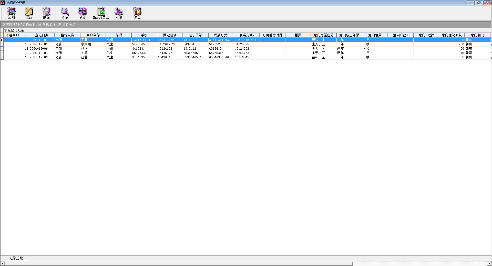Click the 意向房屋座落 column header

tap(324, 35)
